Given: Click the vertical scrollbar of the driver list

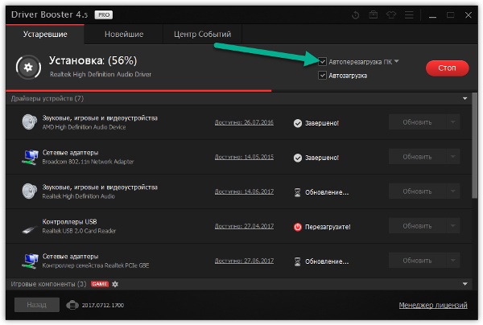Looking at the screenshot, I should [x=475, y=146].
